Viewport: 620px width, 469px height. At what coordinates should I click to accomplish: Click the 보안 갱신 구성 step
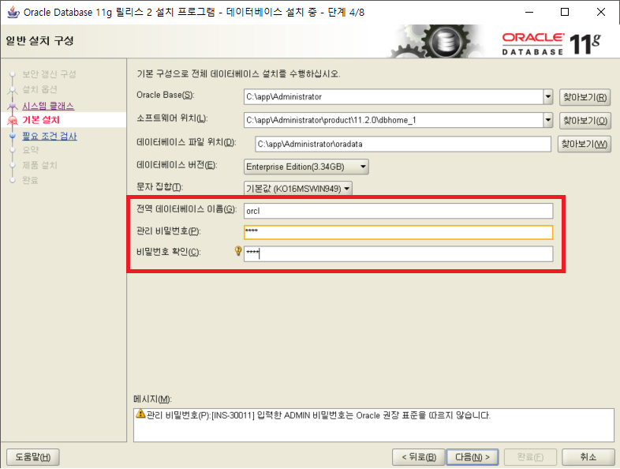[x=49, y=74]
